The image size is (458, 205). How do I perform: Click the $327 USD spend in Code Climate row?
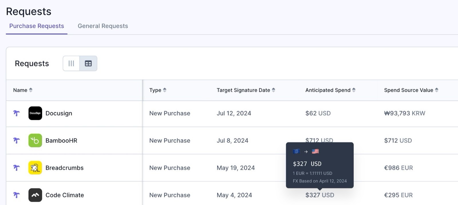[320, 195]
